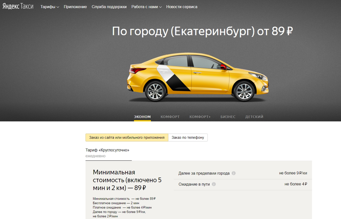Switch to the Комфорт+ tab

(200, 117)
